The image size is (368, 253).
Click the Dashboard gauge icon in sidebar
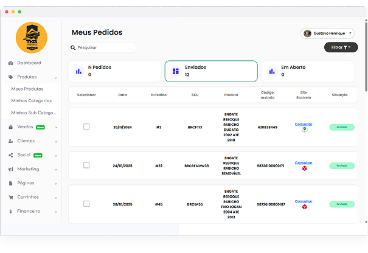(x=11, y=63)
